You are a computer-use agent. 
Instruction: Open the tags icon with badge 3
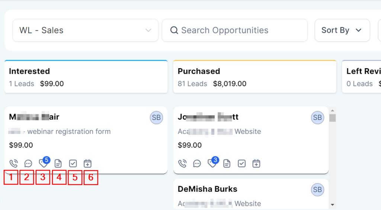tap(212, 163)
